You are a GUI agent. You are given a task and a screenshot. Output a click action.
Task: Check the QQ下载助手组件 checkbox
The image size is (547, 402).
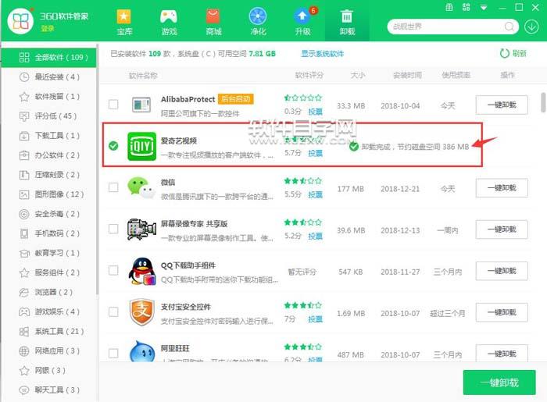click(x=113, y=270)
